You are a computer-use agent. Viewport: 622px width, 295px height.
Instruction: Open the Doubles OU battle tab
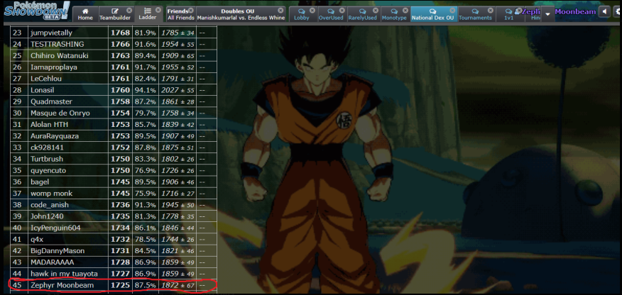point(241,14)
